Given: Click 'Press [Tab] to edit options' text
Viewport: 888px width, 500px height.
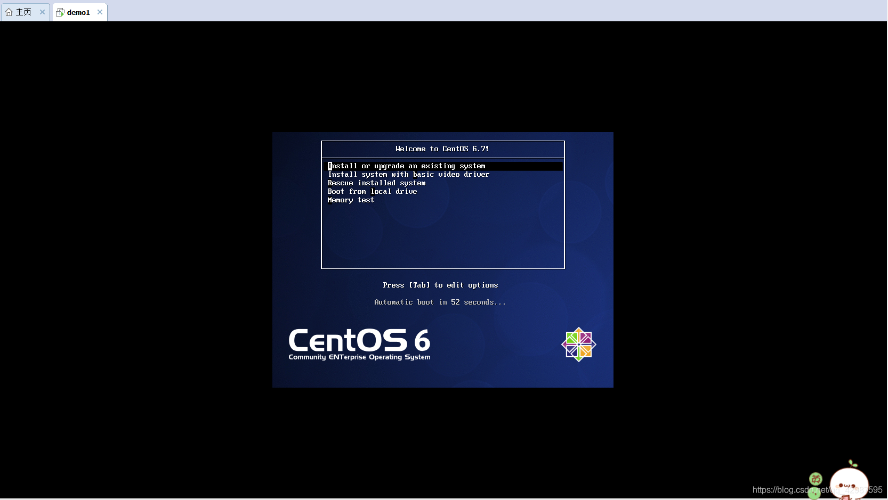Looking at the screenshot, I should coord(440,285).
